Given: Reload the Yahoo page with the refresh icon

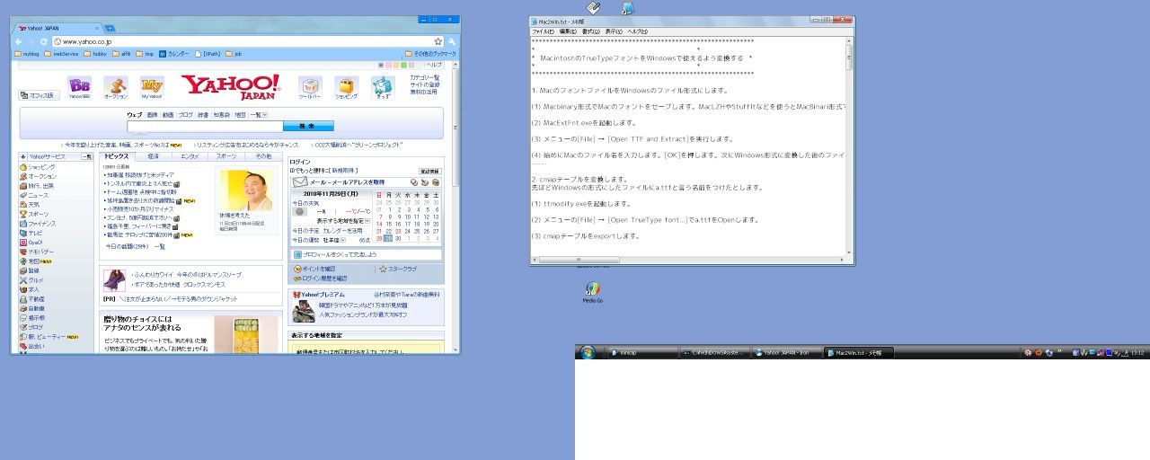Looking at the screenshot, I should pyautogui.click(x=44, y=41).
